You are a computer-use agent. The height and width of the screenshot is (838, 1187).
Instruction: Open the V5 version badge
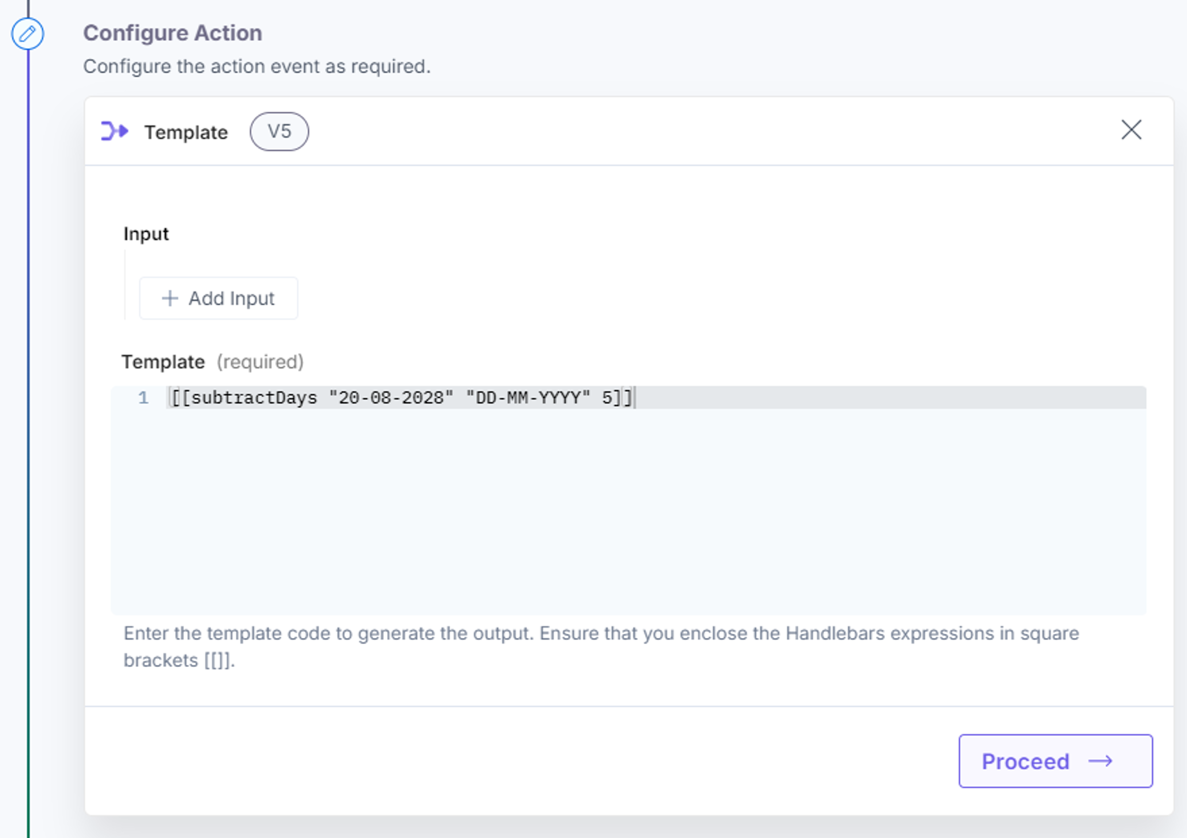coord(279,132)
